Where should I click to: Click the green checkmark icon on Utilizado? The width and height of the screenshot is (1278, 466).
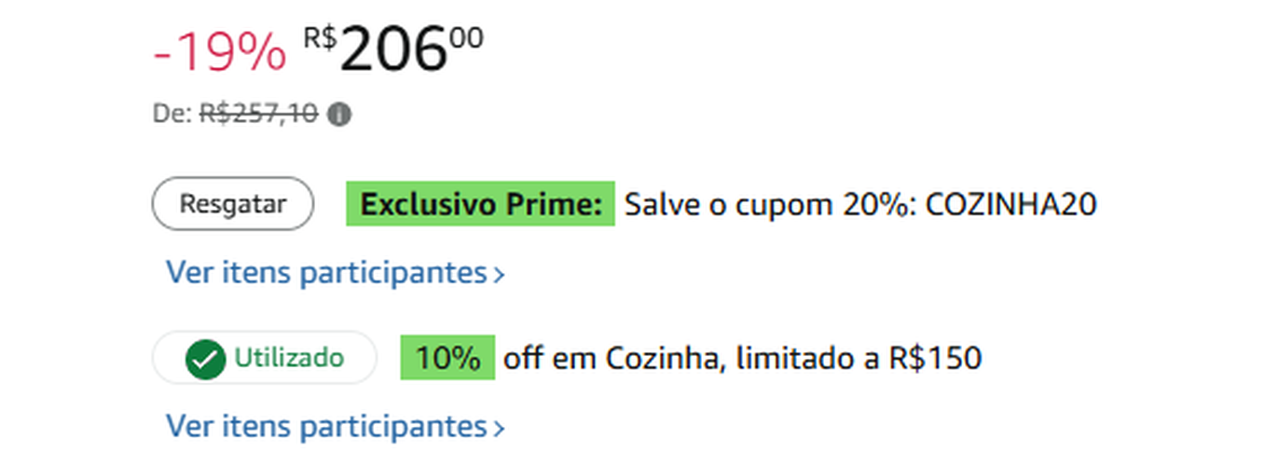pos(205,359)
